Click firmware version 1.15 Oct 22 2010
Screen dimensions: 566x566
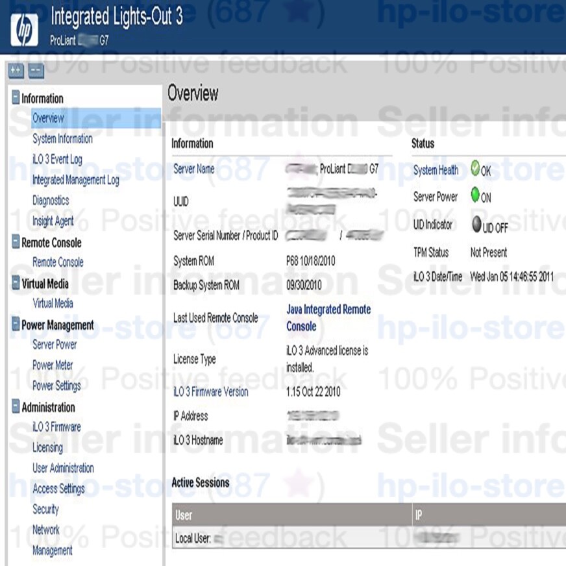[314, 391]
